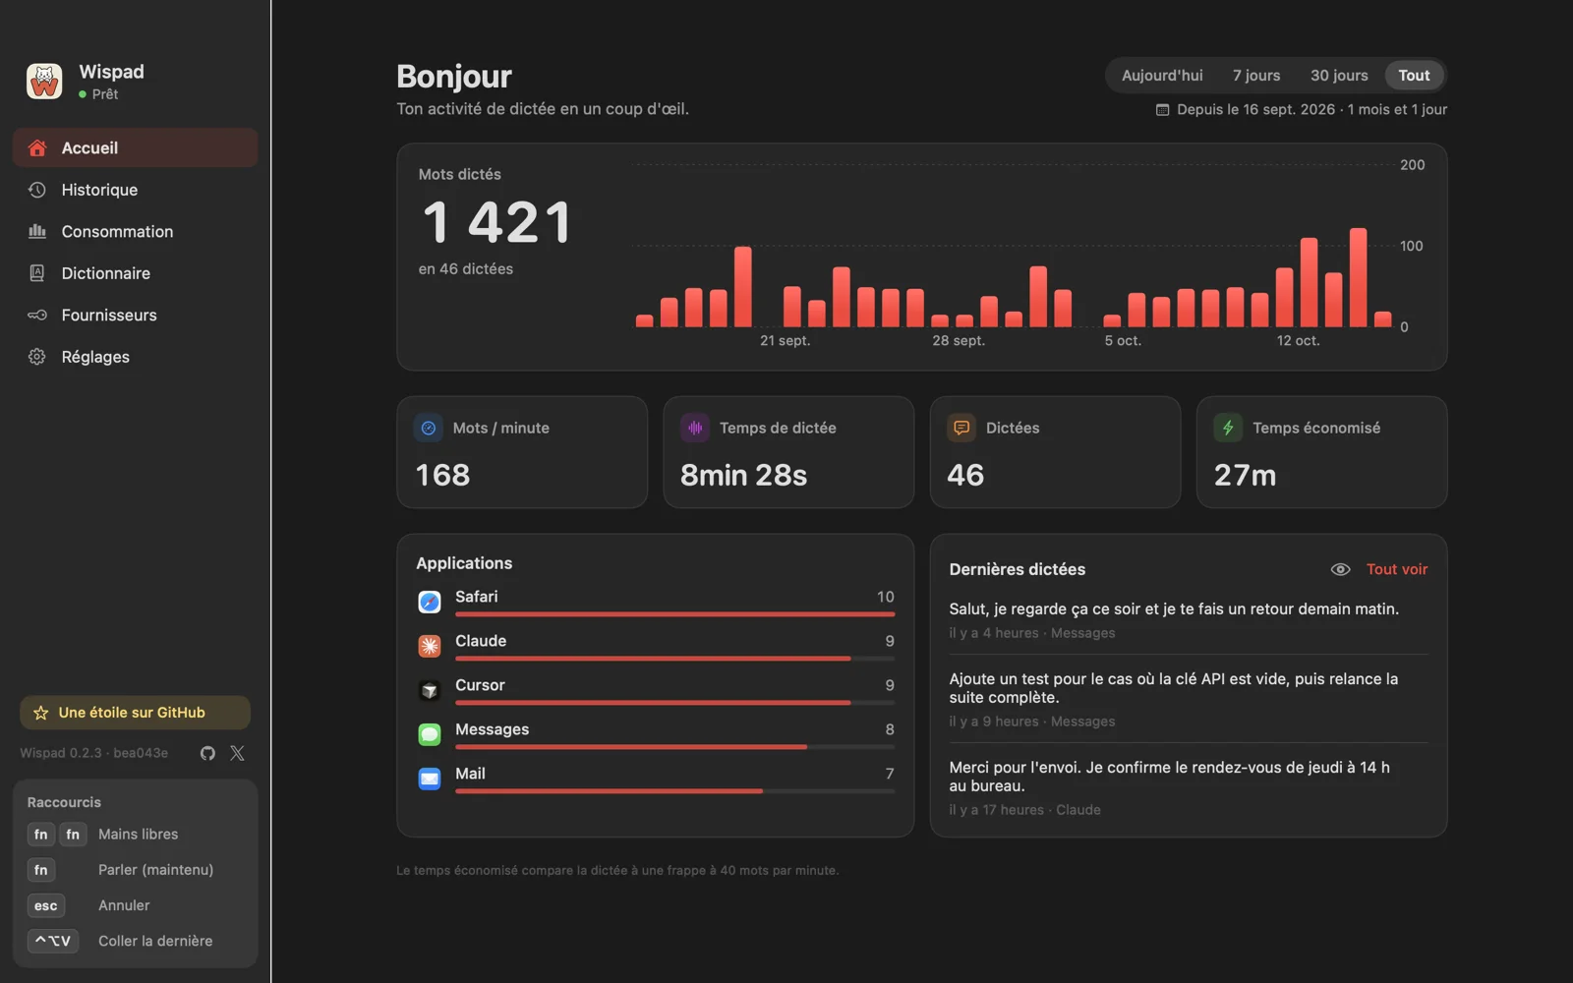Click the Safari app icon
This screenshot has width=1573, height=983.
(430, 602)
